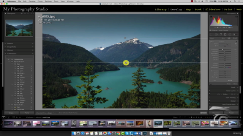Filter by first star rating in filmstrip
Viewport: 243px width, 136px height.
pos(191,117)
